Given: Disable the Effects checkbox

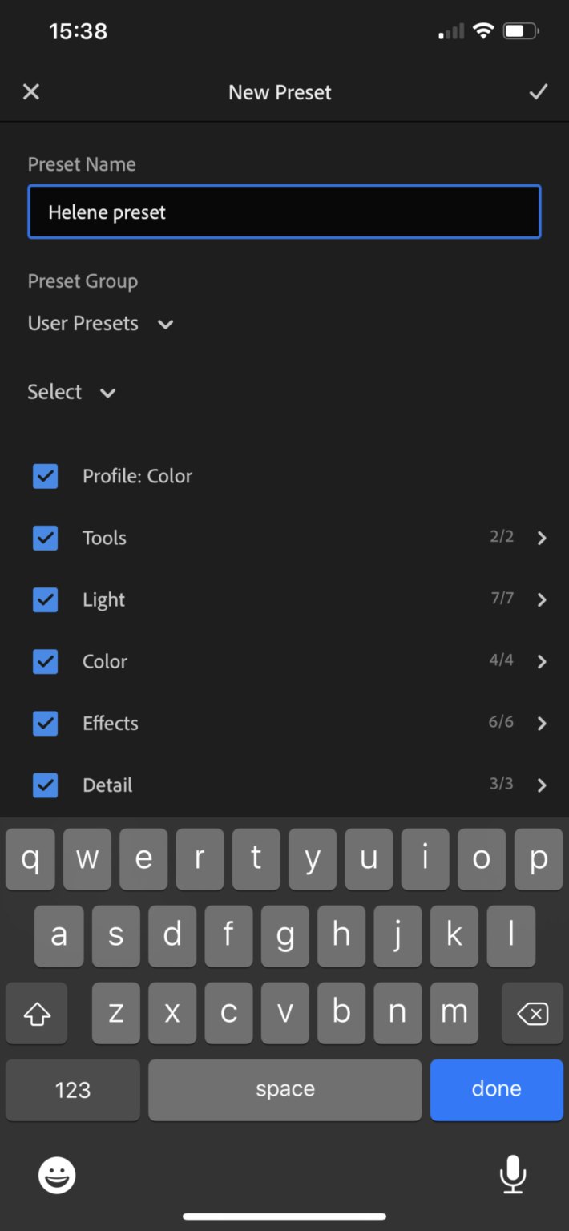Looking at the screenshot, I should pos(45,723).
